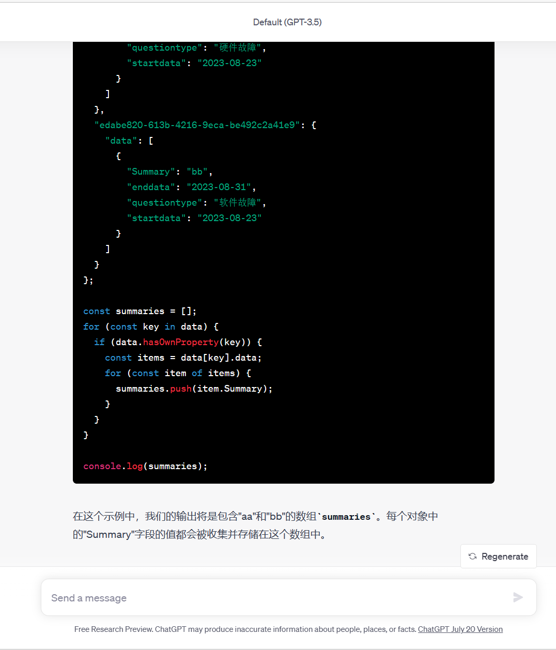Click the inline code word summaries in explanation

(346, 517)
